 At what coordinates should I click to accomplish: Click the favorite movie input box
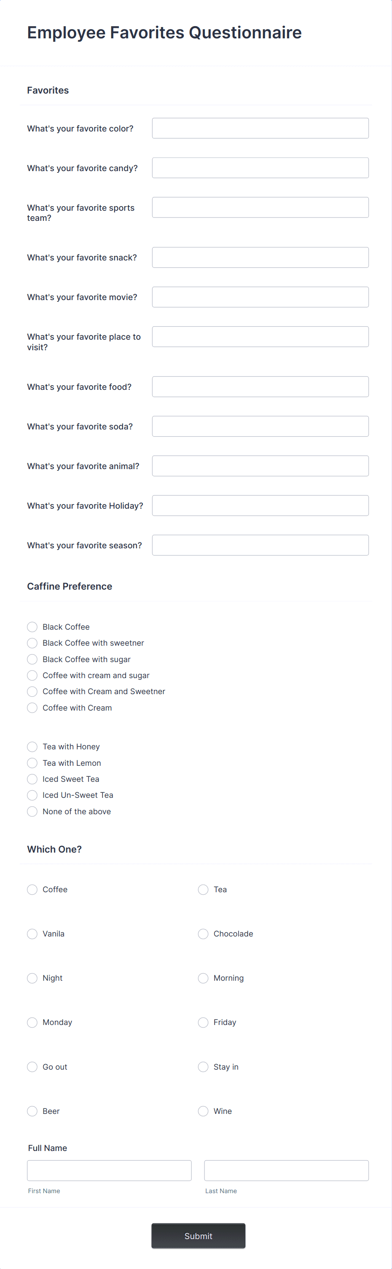[260, 297]
